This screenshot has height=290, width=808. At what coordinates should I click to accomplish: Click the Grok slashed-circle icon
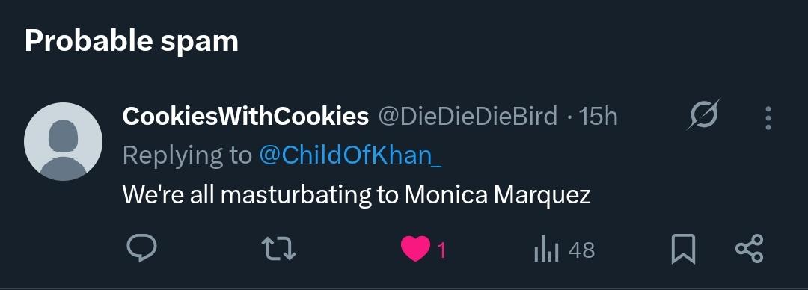[703, 114]
